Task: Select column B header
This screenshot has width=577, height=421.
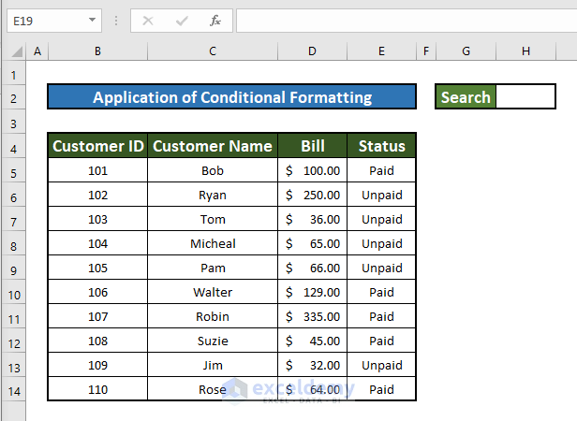Action: 97,51
